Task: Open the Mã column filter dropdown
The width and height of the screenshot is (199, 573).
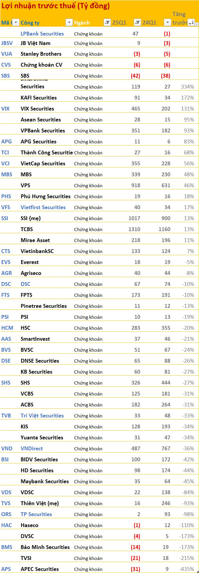Action: tap(16, 23)
